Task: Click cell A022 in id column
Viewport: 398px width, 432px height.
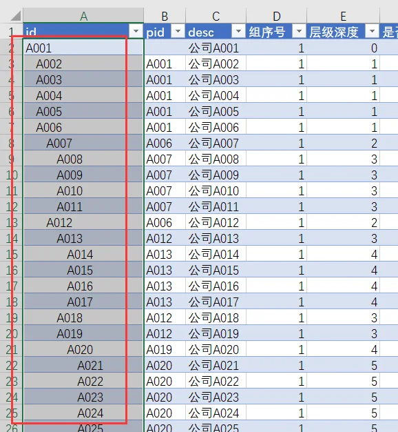Action: (x=83, y=382)
